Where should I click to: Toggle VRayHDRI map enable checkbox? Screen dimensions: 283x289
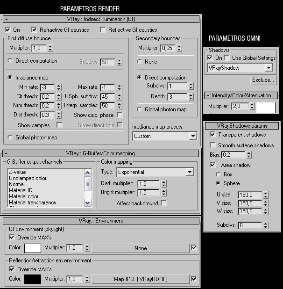(x=194, y=279)
